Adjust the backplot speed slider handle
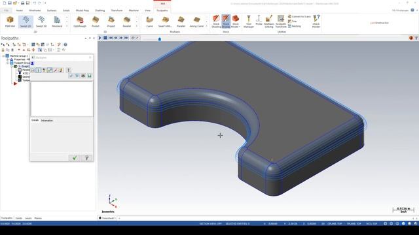The image size is (419, 235). pos(160,39)
